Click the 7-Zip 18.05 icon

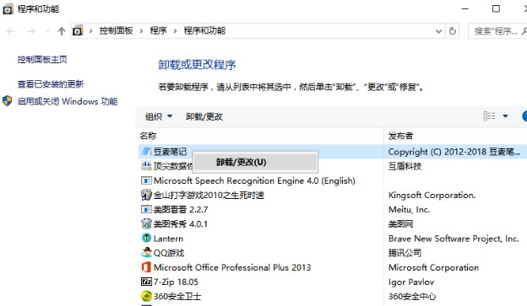point(146,282)
